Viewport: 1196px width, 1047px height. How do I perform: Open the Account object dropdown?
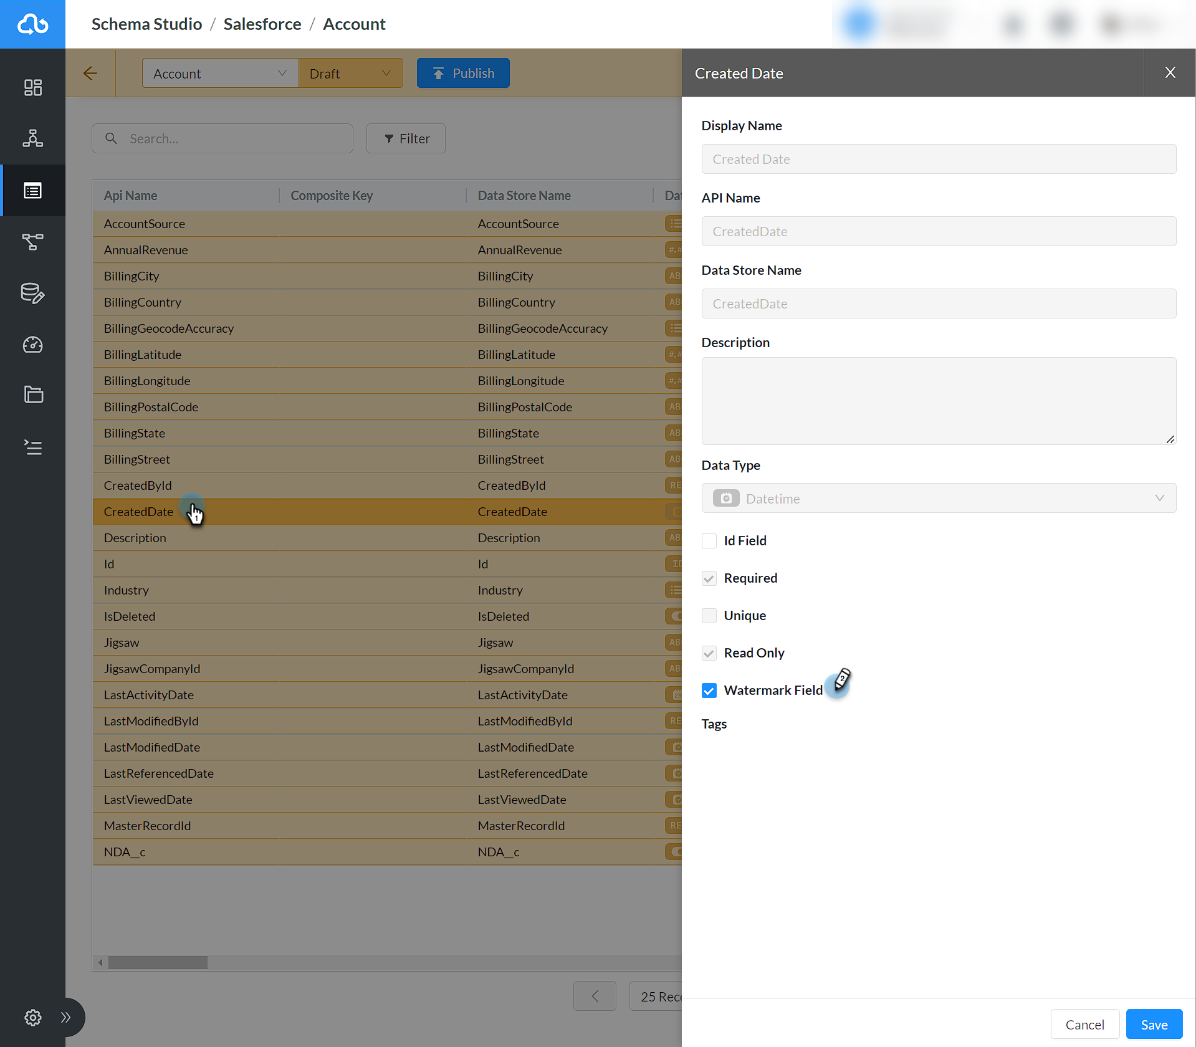click(x=220, y=74)
